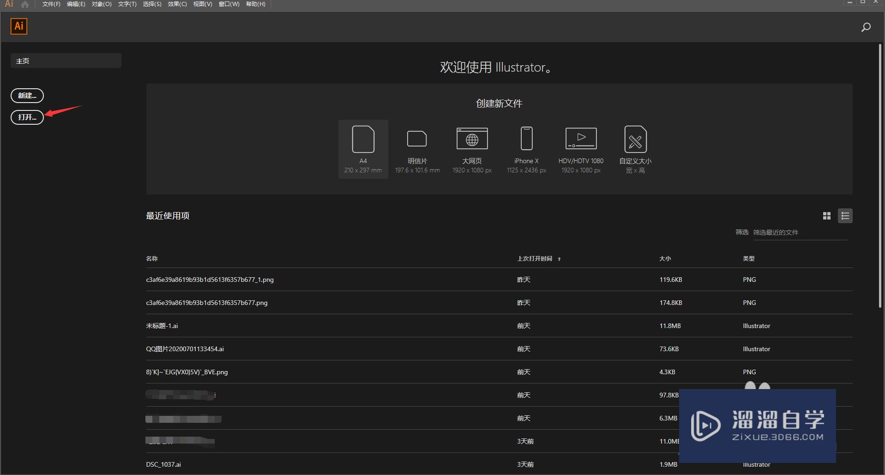Viewport: 885px width, 475px height.
Task: Click the vertical scrollbar on the right
Action: (x=880, y=176)
